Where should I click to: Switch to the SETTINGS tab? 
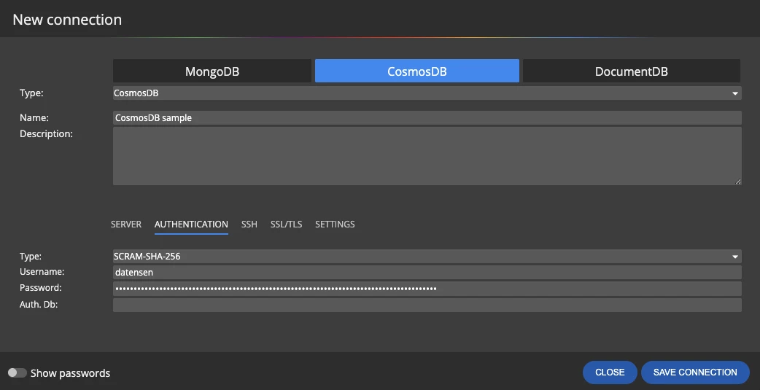coord(335,225)
